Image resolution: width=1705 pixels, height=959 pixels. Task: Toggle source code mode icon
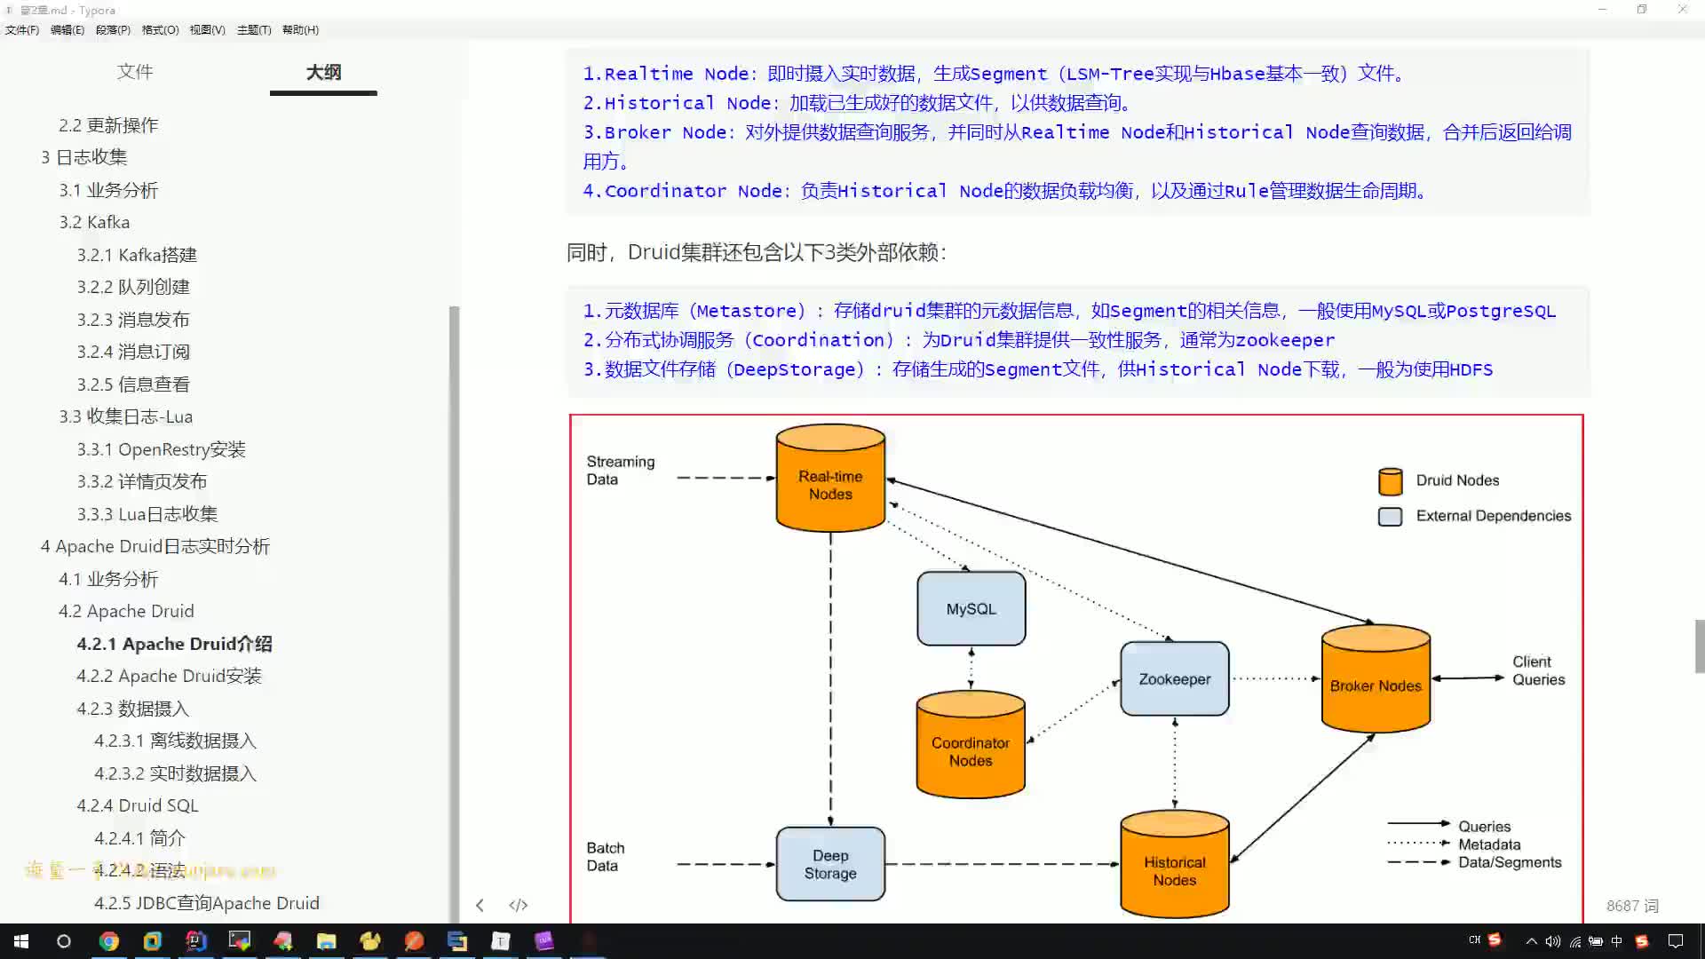(519, 905)
